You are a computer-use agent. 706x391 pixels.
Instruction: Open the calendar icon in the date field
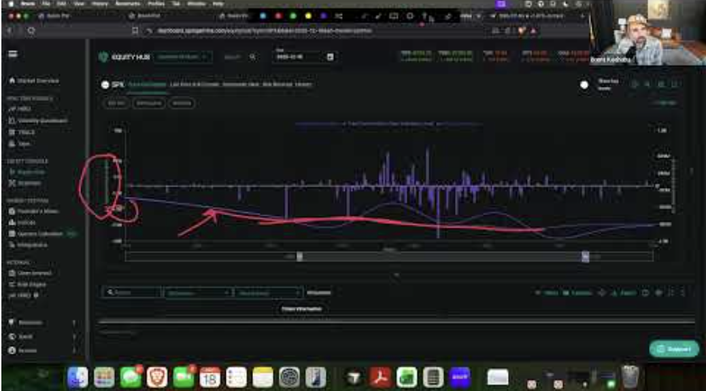click(x=331, y=57)
